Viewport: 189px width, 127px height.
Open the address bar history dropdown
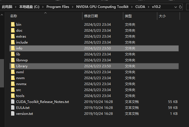(176, 7)
